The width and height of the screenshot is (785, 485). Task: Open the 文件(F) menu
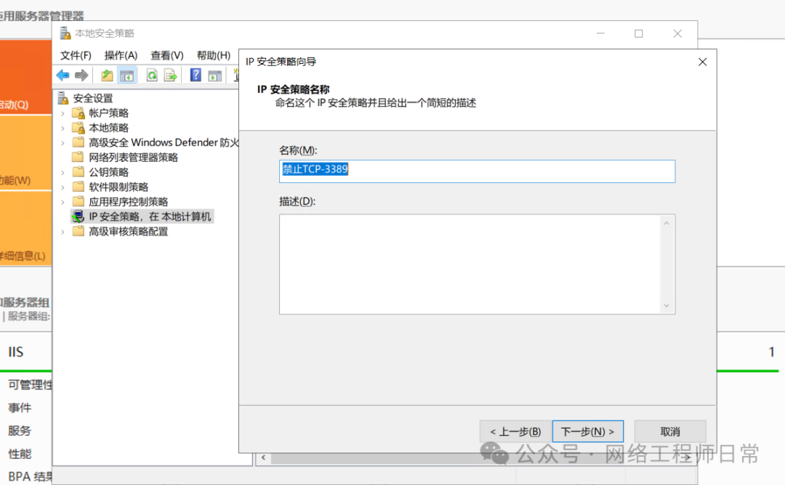click(76, 55)
